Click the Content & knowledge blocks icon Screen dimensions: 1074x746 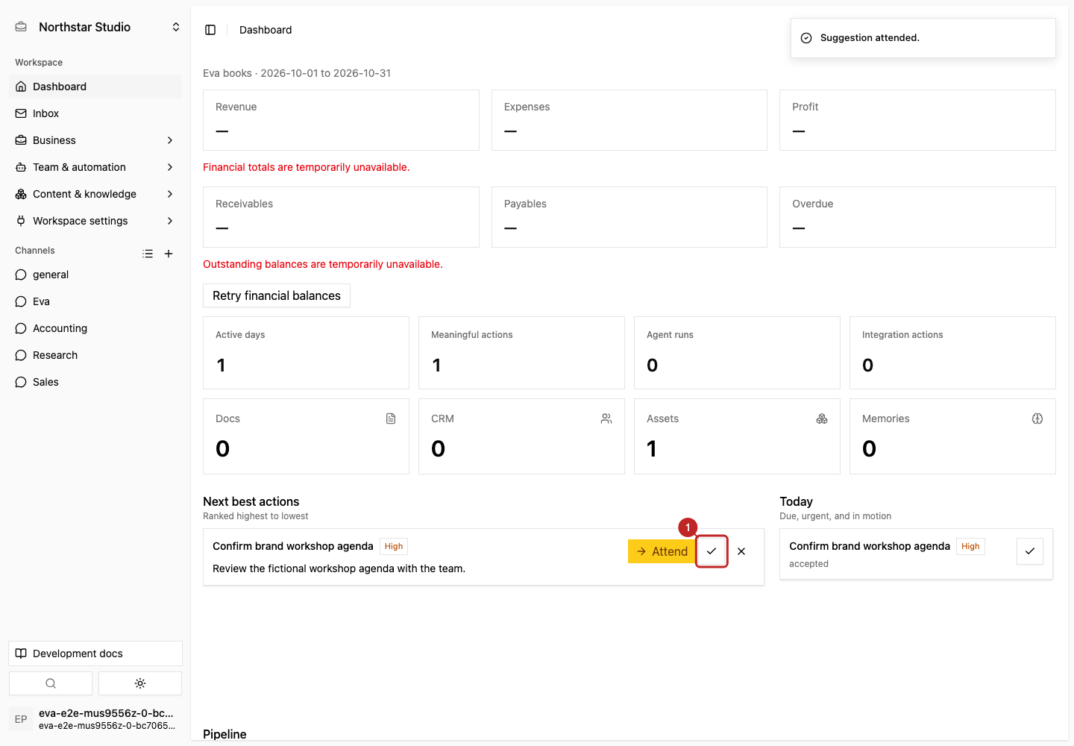coord(21,194)
